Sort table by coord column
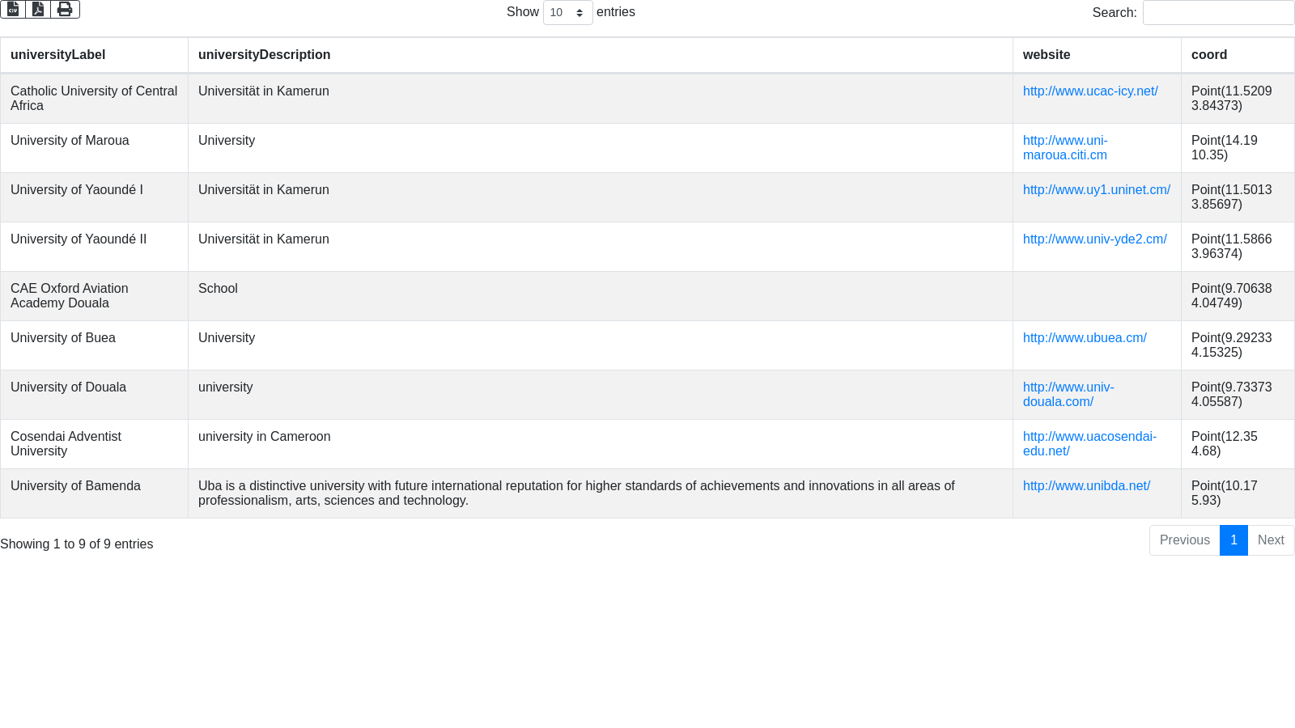This screenshot has height=728, width=1295. click(1208, 55)
